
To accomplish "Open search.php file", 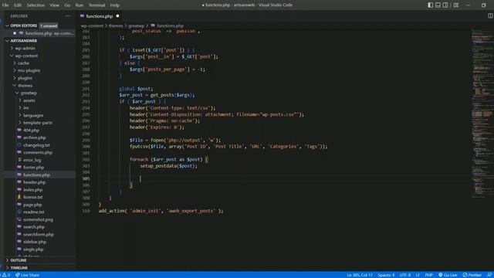I will click(34, 227).
